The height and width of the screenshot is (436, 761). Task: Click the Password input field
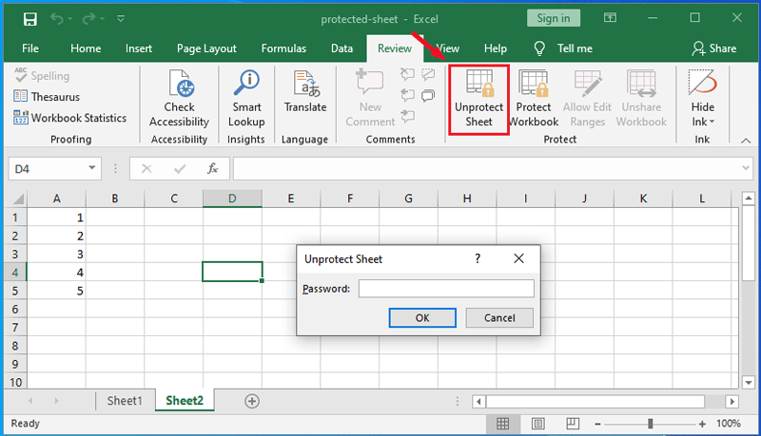(446, 289)
